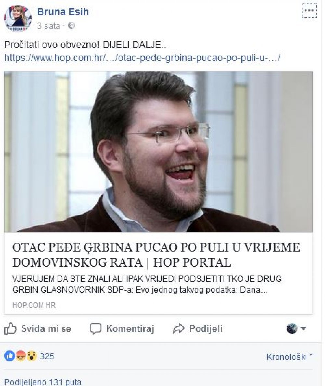Click the post author's profile picture
325x386 pixels.
(x=18, y=19)
